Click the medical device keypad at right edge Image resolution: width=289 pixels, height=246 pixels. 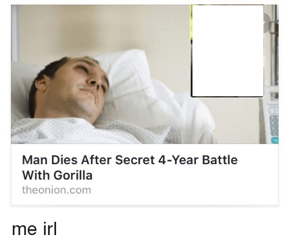point(274,125)
